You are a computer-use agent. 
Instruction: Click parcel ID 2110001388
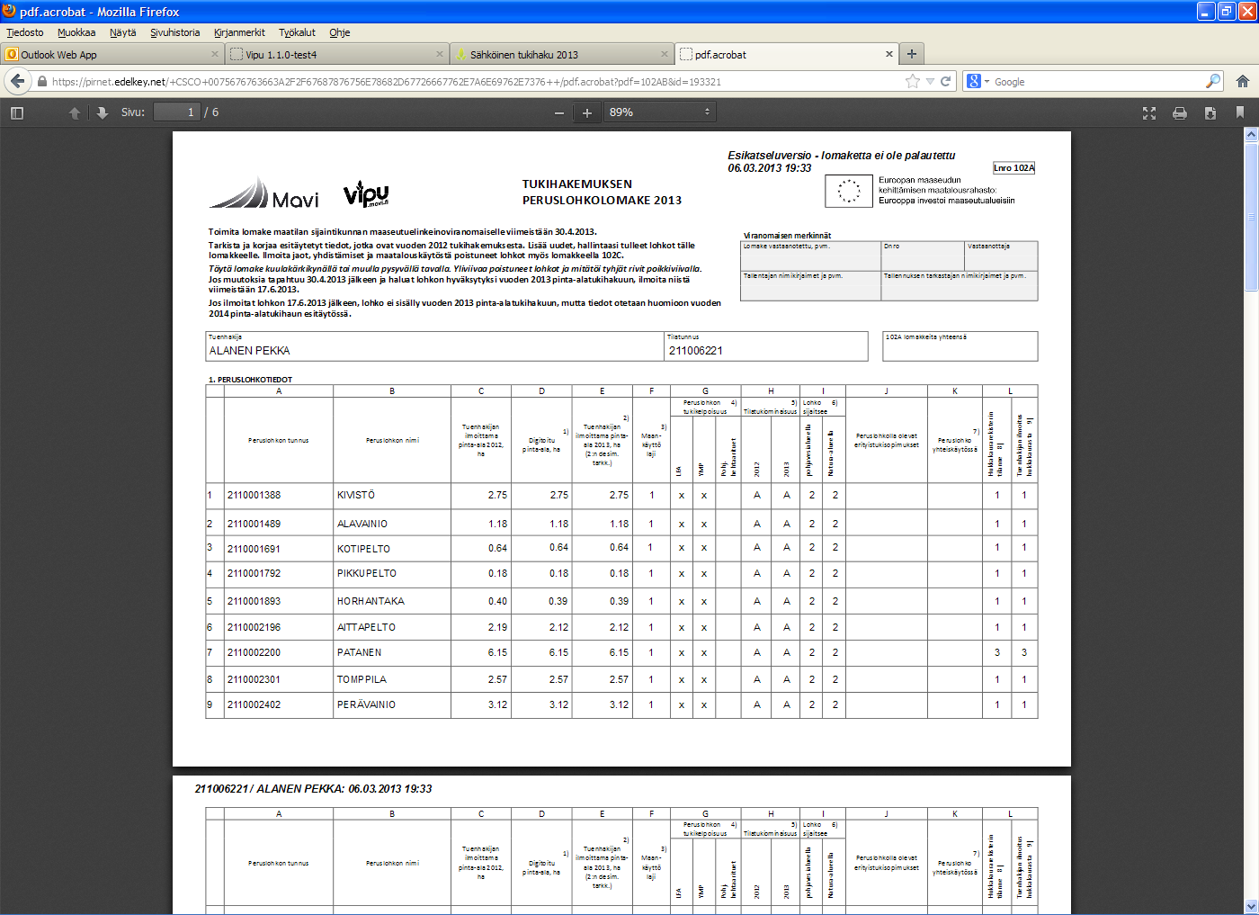coord(254,496)
